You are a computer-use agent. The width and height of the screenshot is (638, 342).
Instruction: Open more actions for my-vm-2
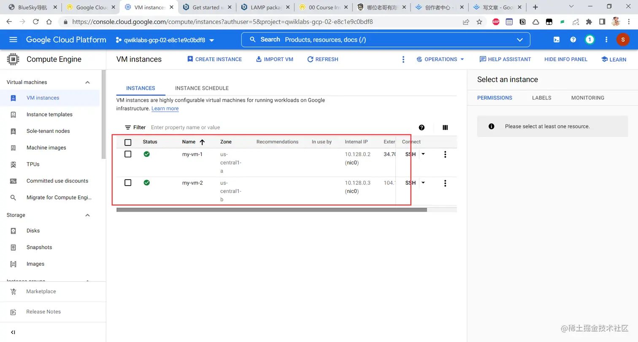click(445, 183)
